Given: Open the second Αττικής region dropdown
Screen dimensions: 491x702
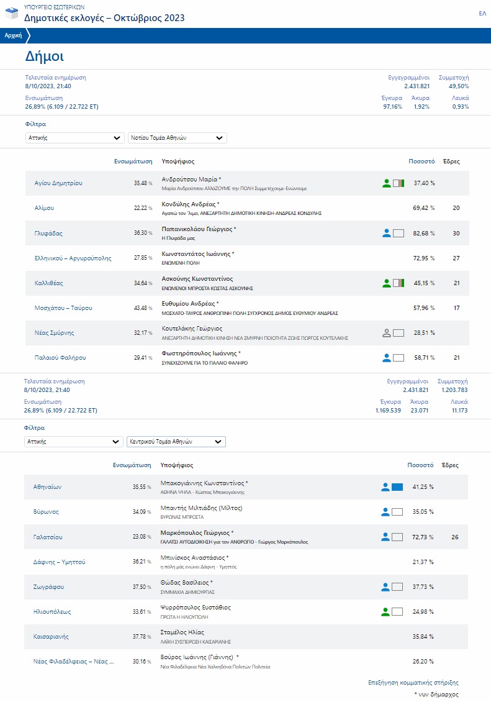Looking at the screenshot, I should click(73, 442).
